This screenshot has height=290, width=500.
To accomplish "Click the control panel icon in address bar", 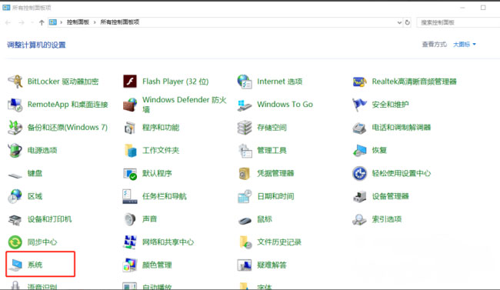I will [53, 22].
